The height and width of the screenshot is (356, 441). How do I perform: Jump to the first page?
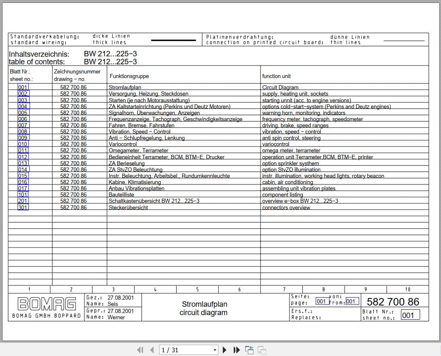tap(140, 350)
